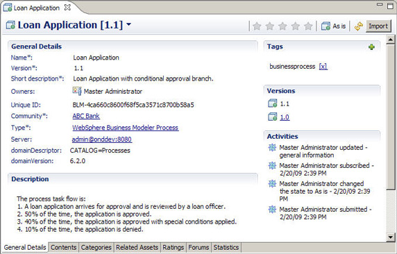Switch to the Ratings tab

174,248
